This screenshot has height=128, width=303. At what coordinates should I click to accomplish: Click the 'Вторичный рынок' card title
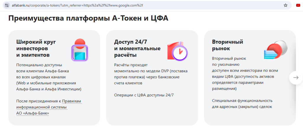coord(228,45)
